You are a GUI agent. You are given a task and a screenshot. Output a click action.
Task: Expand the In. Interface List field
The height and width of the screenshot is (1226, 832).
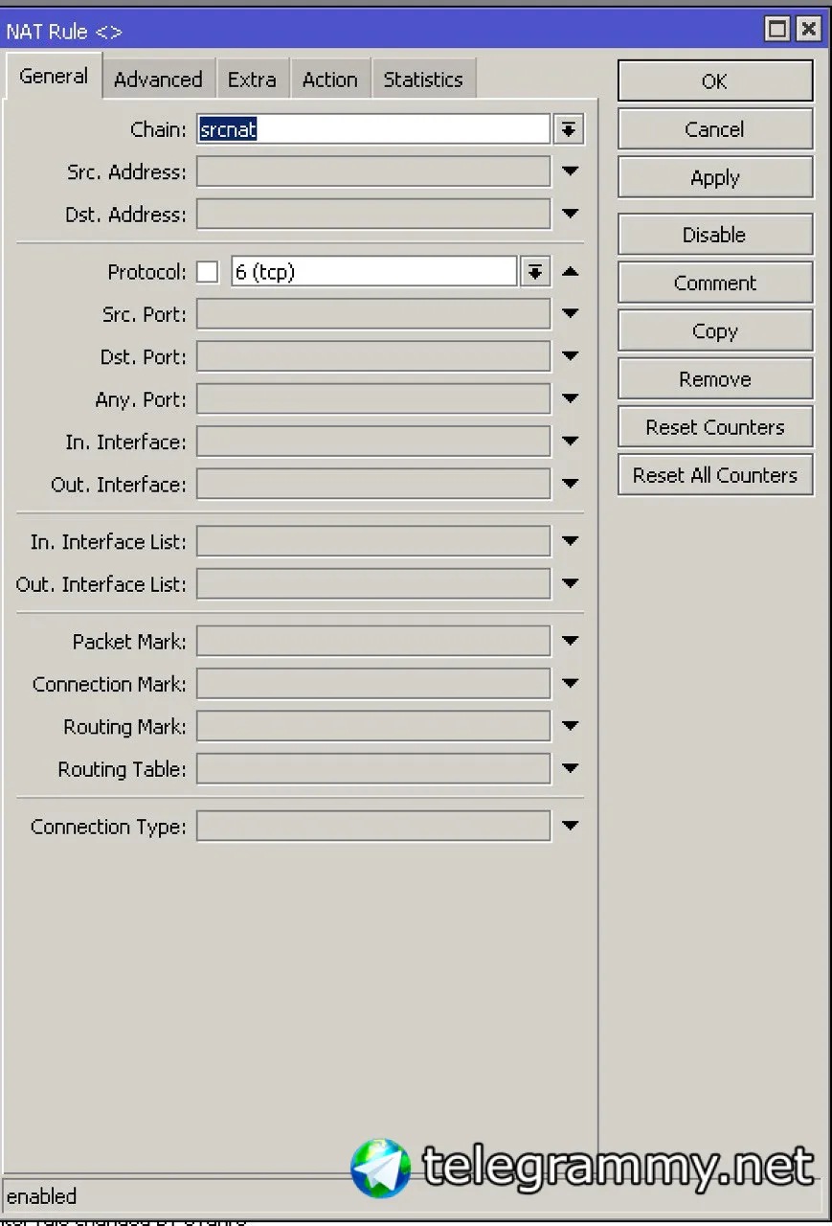571,541
